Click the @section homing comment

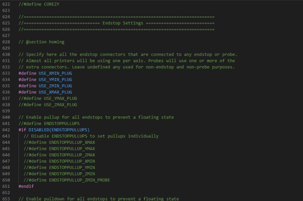(x=41, y=42)
